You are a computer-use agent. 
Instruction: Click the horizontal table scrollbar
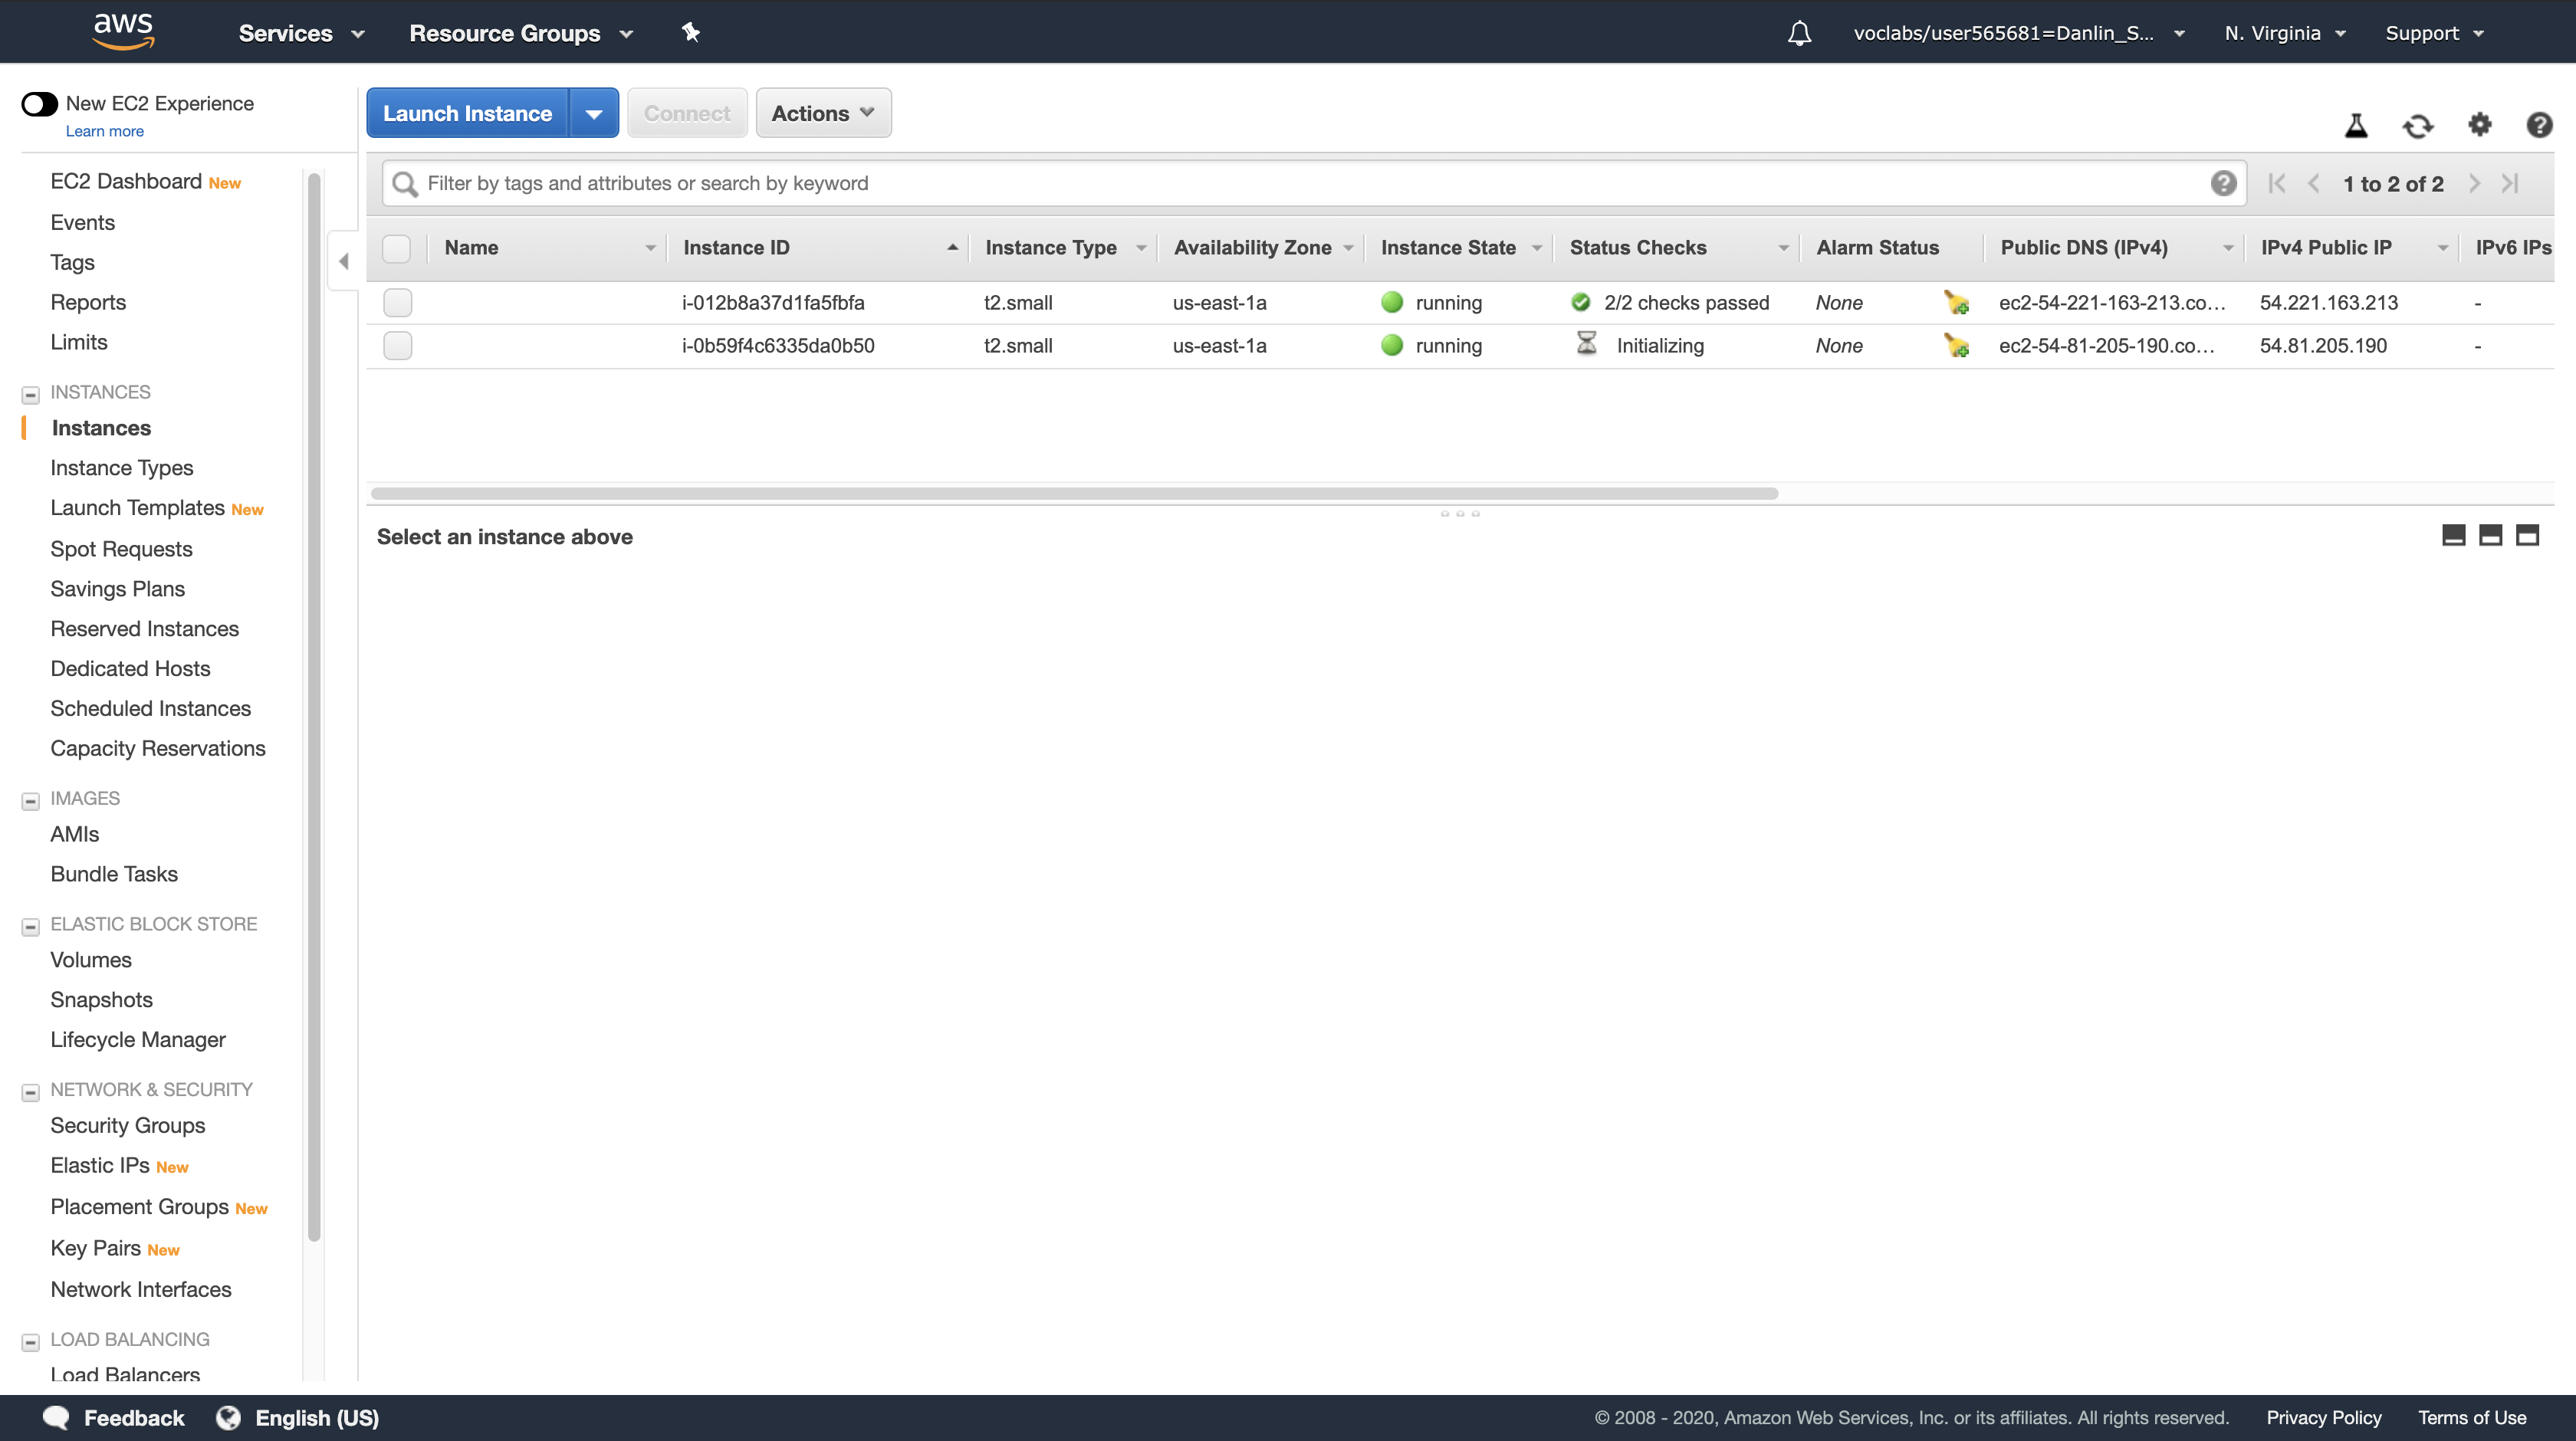point(1074,493)
